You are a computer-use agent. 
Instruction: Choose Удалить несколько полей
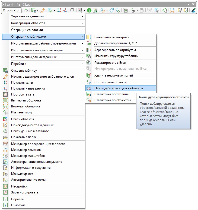(x=121, y=75)
